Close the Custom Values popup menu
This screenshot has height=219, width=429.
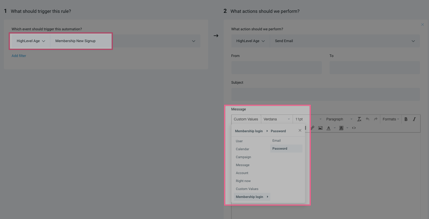pyautogui.click(x=300, y=130)
